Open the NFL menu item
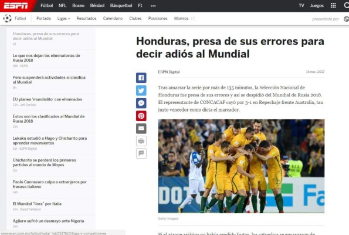The image size is (349, 235). (x=62, y=5)
